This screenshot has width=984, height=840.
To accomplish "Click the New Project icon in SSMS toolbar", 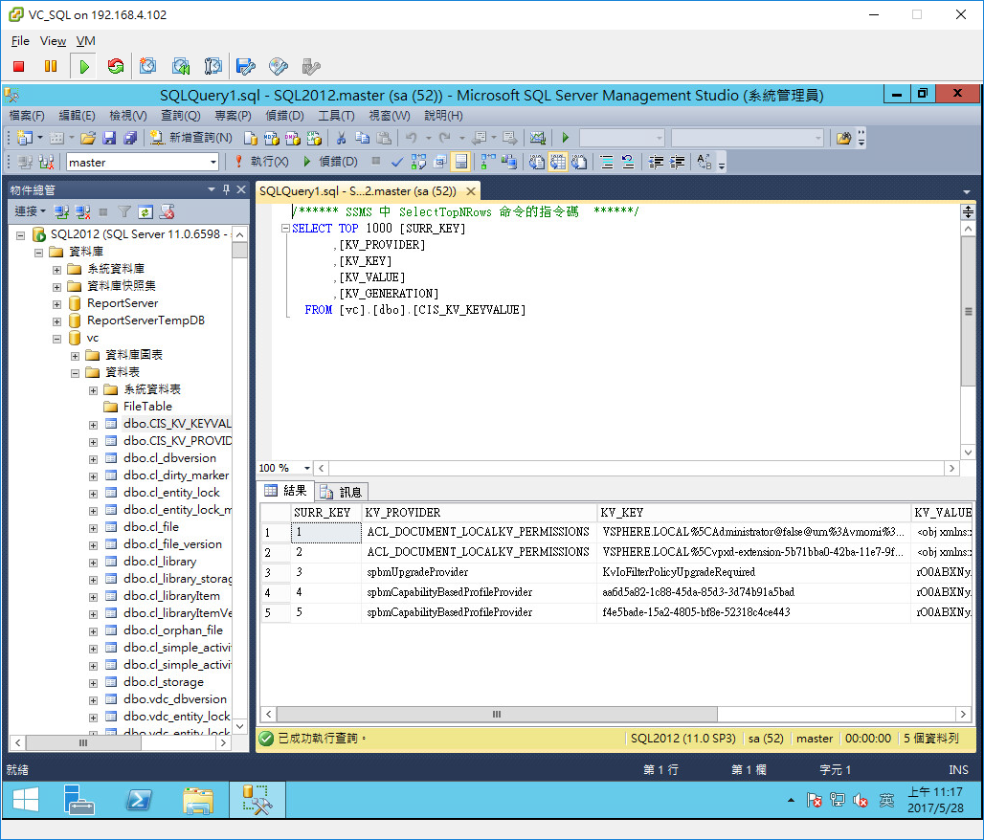I will click(x=25, y=138).
